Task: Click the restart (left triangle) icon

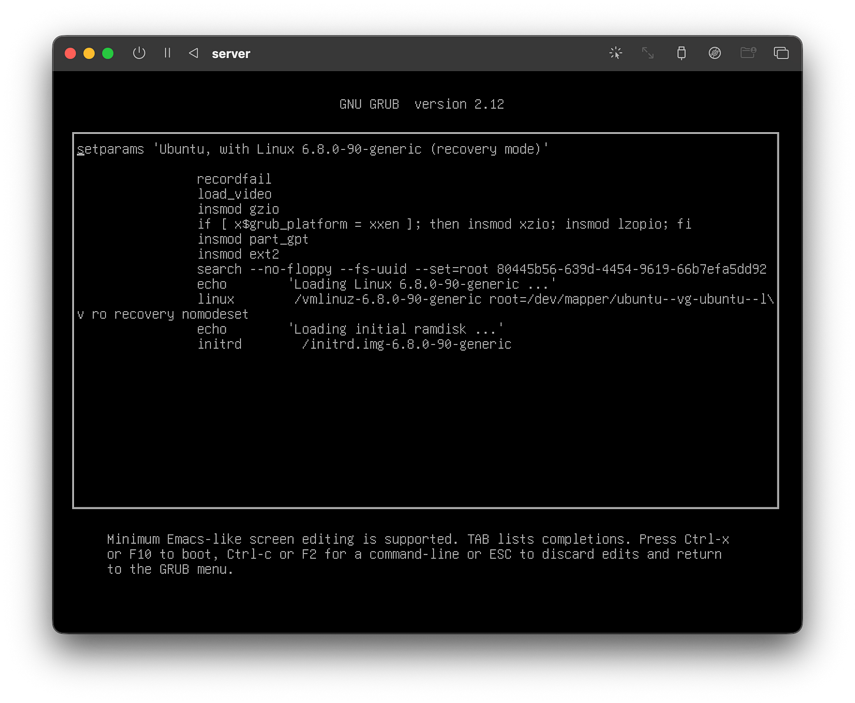Action: coord(193,53)
